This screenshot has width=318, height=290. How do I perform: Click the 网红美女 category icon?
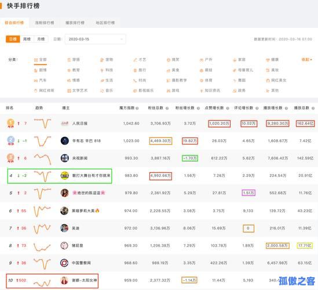[x=268, y=81]
